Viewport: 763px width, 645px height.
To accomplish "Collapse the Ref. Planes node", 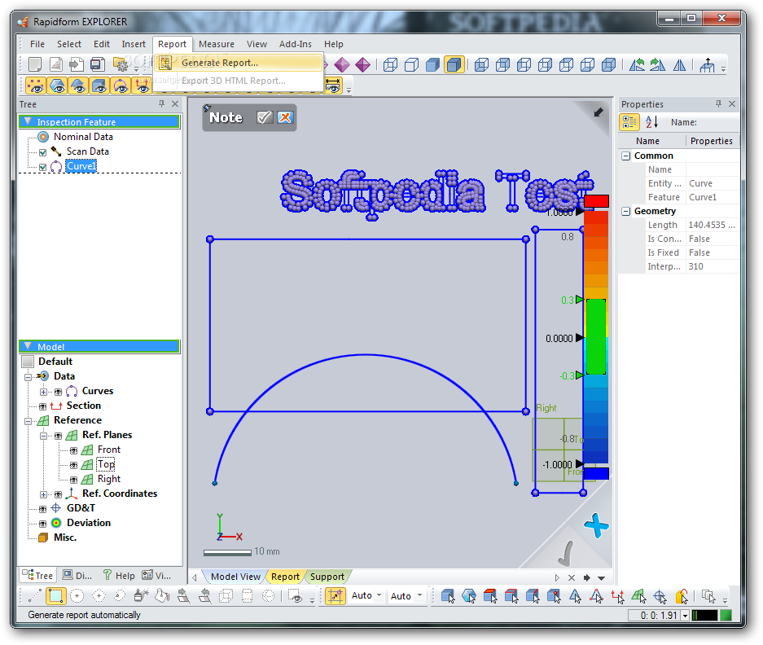I will click(x=43, y=436).
